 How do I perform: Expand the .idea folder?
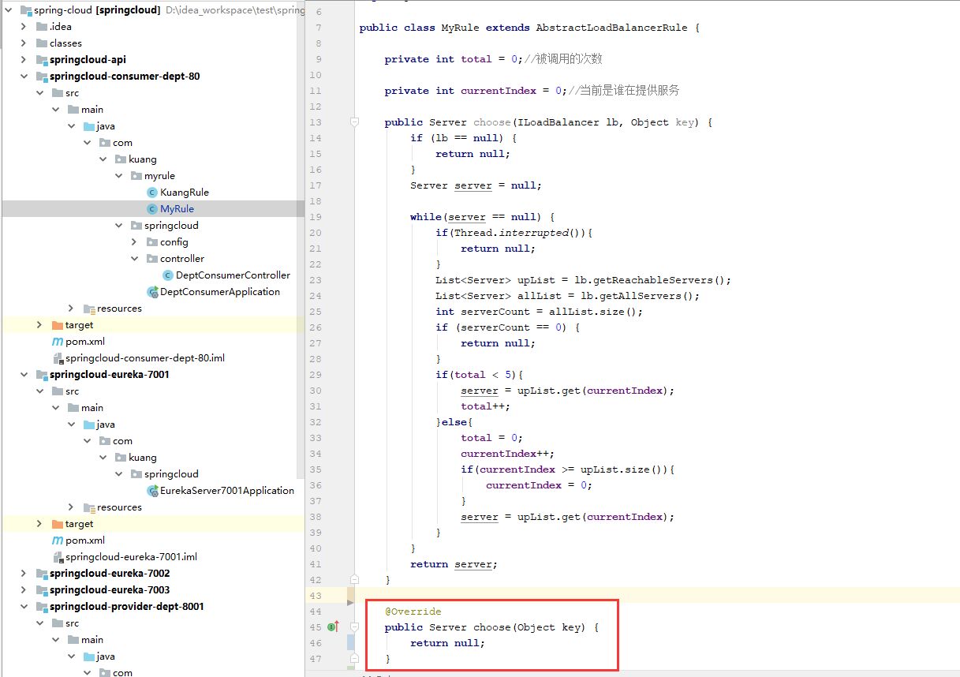[24, 27]
